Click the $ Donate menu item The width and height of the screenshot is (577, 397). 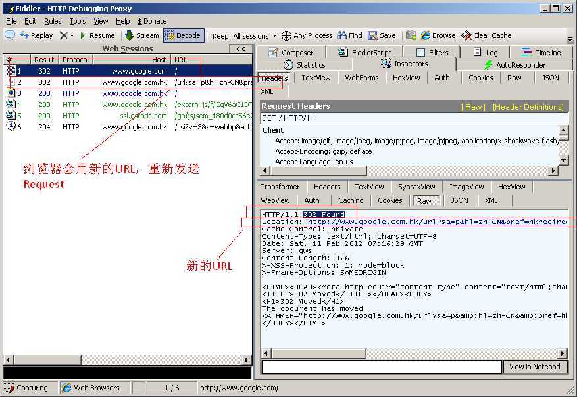tap(152, 21)
